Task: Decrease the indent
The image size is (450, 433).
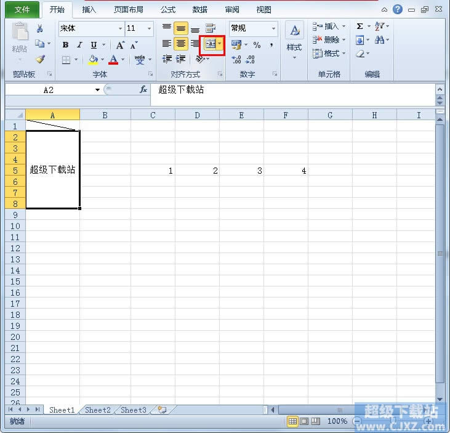Action: pos(167,59)
